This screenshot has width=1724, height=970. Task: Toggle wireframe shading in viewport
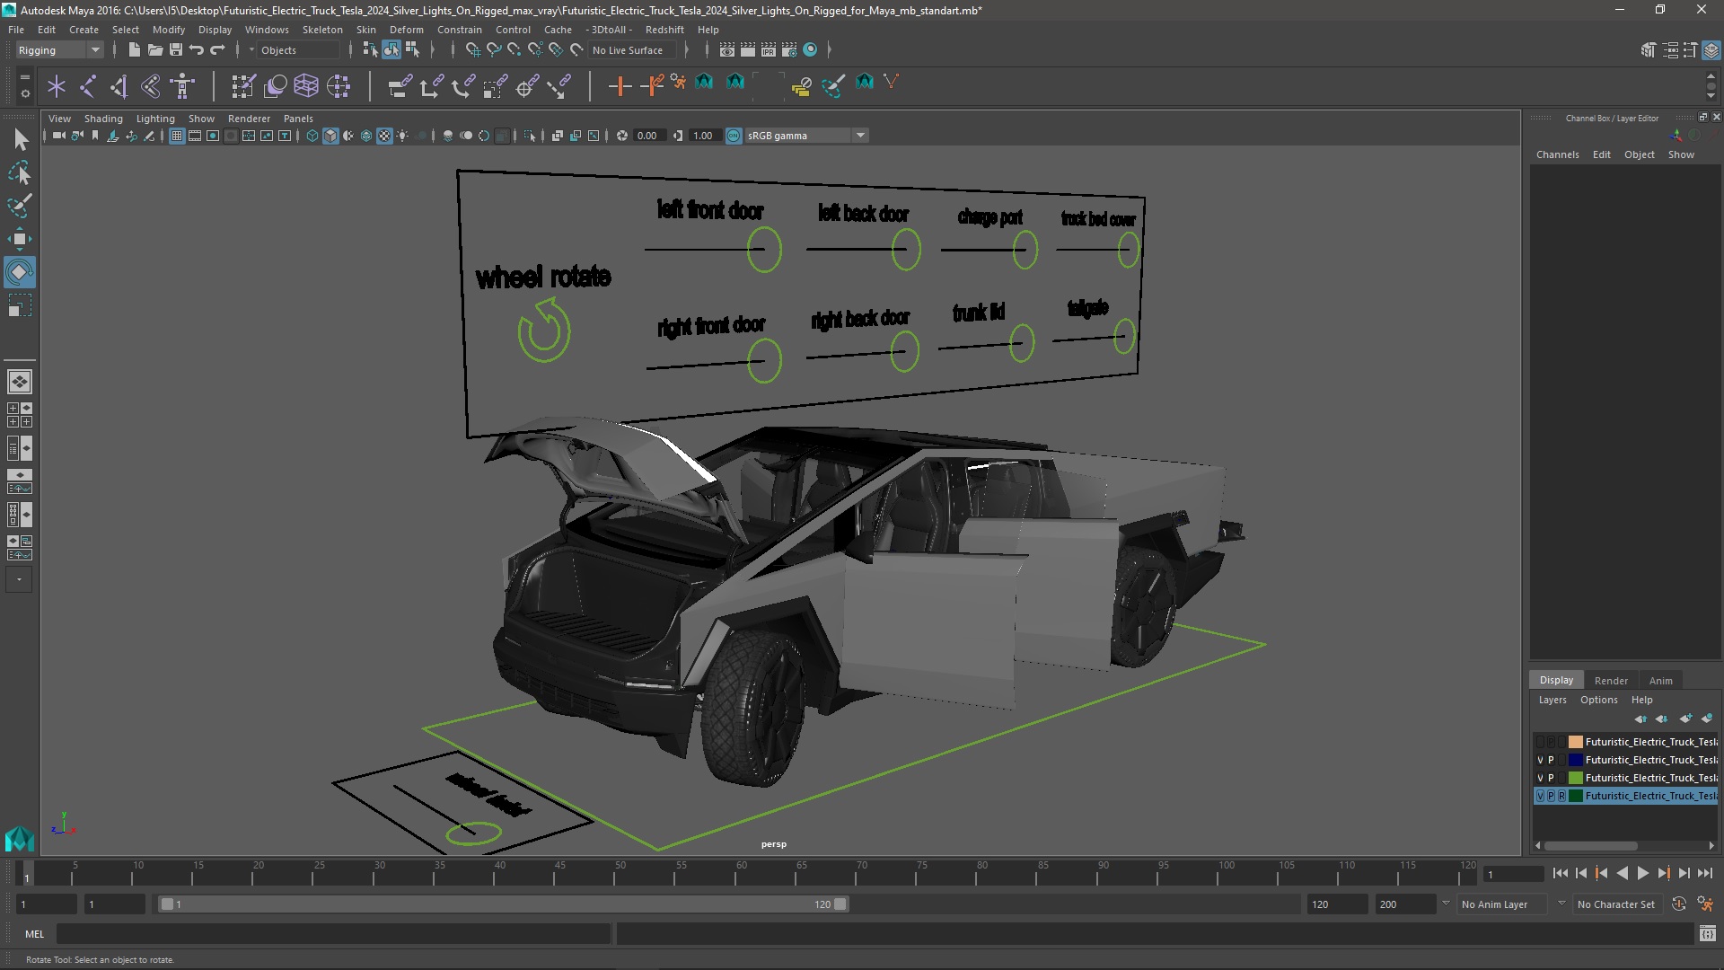click(312, 136)
